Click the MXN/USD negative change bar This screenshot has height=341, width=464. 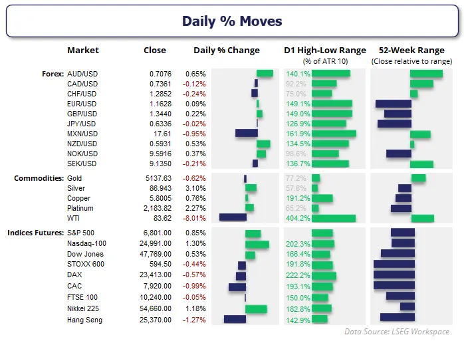[247, 133]
